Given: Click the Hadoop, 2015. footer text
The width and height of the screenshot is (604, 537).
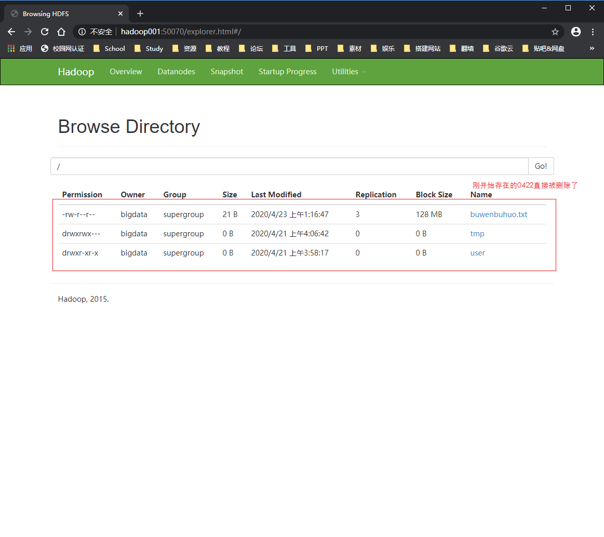Looking at the screenshot, I should [83, 299].
